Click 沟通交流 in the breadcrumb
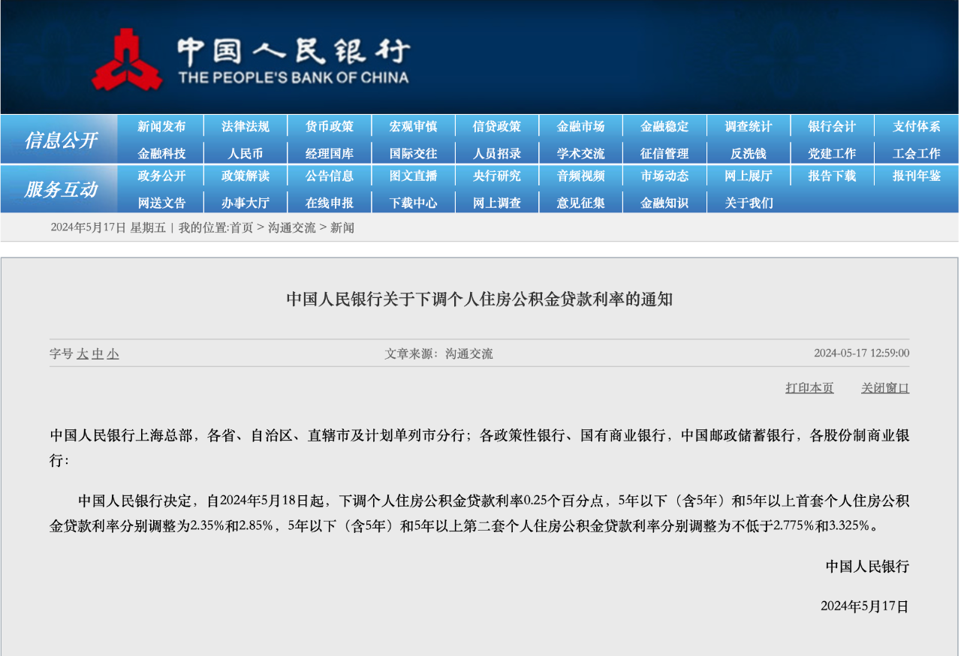Viewport: 961px width, 656px height. pos(292,228)
